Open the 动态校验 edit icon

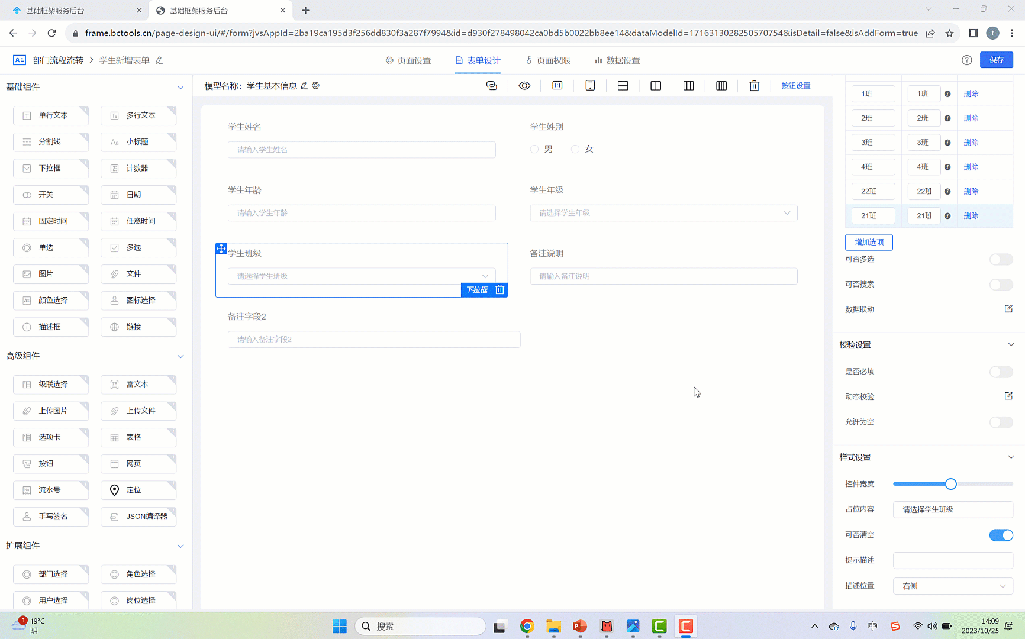(x=1008, y=396)
